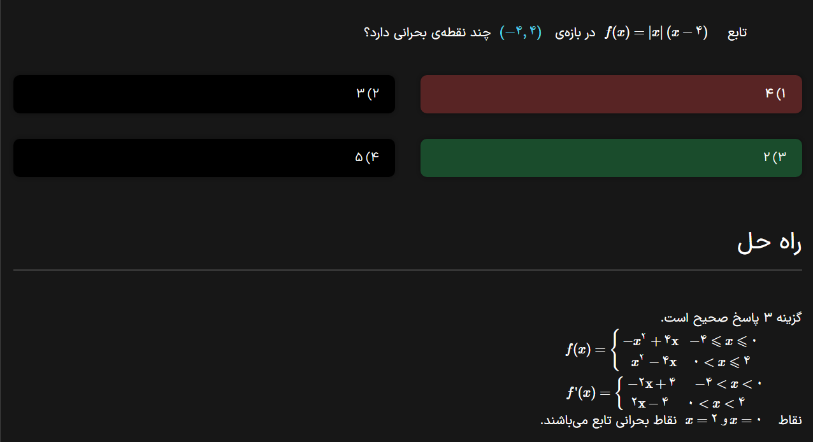This screenshot has height=442, width=813.
Task: Click the second piece x²−۴x of f(x)
Action: [653, 362]
